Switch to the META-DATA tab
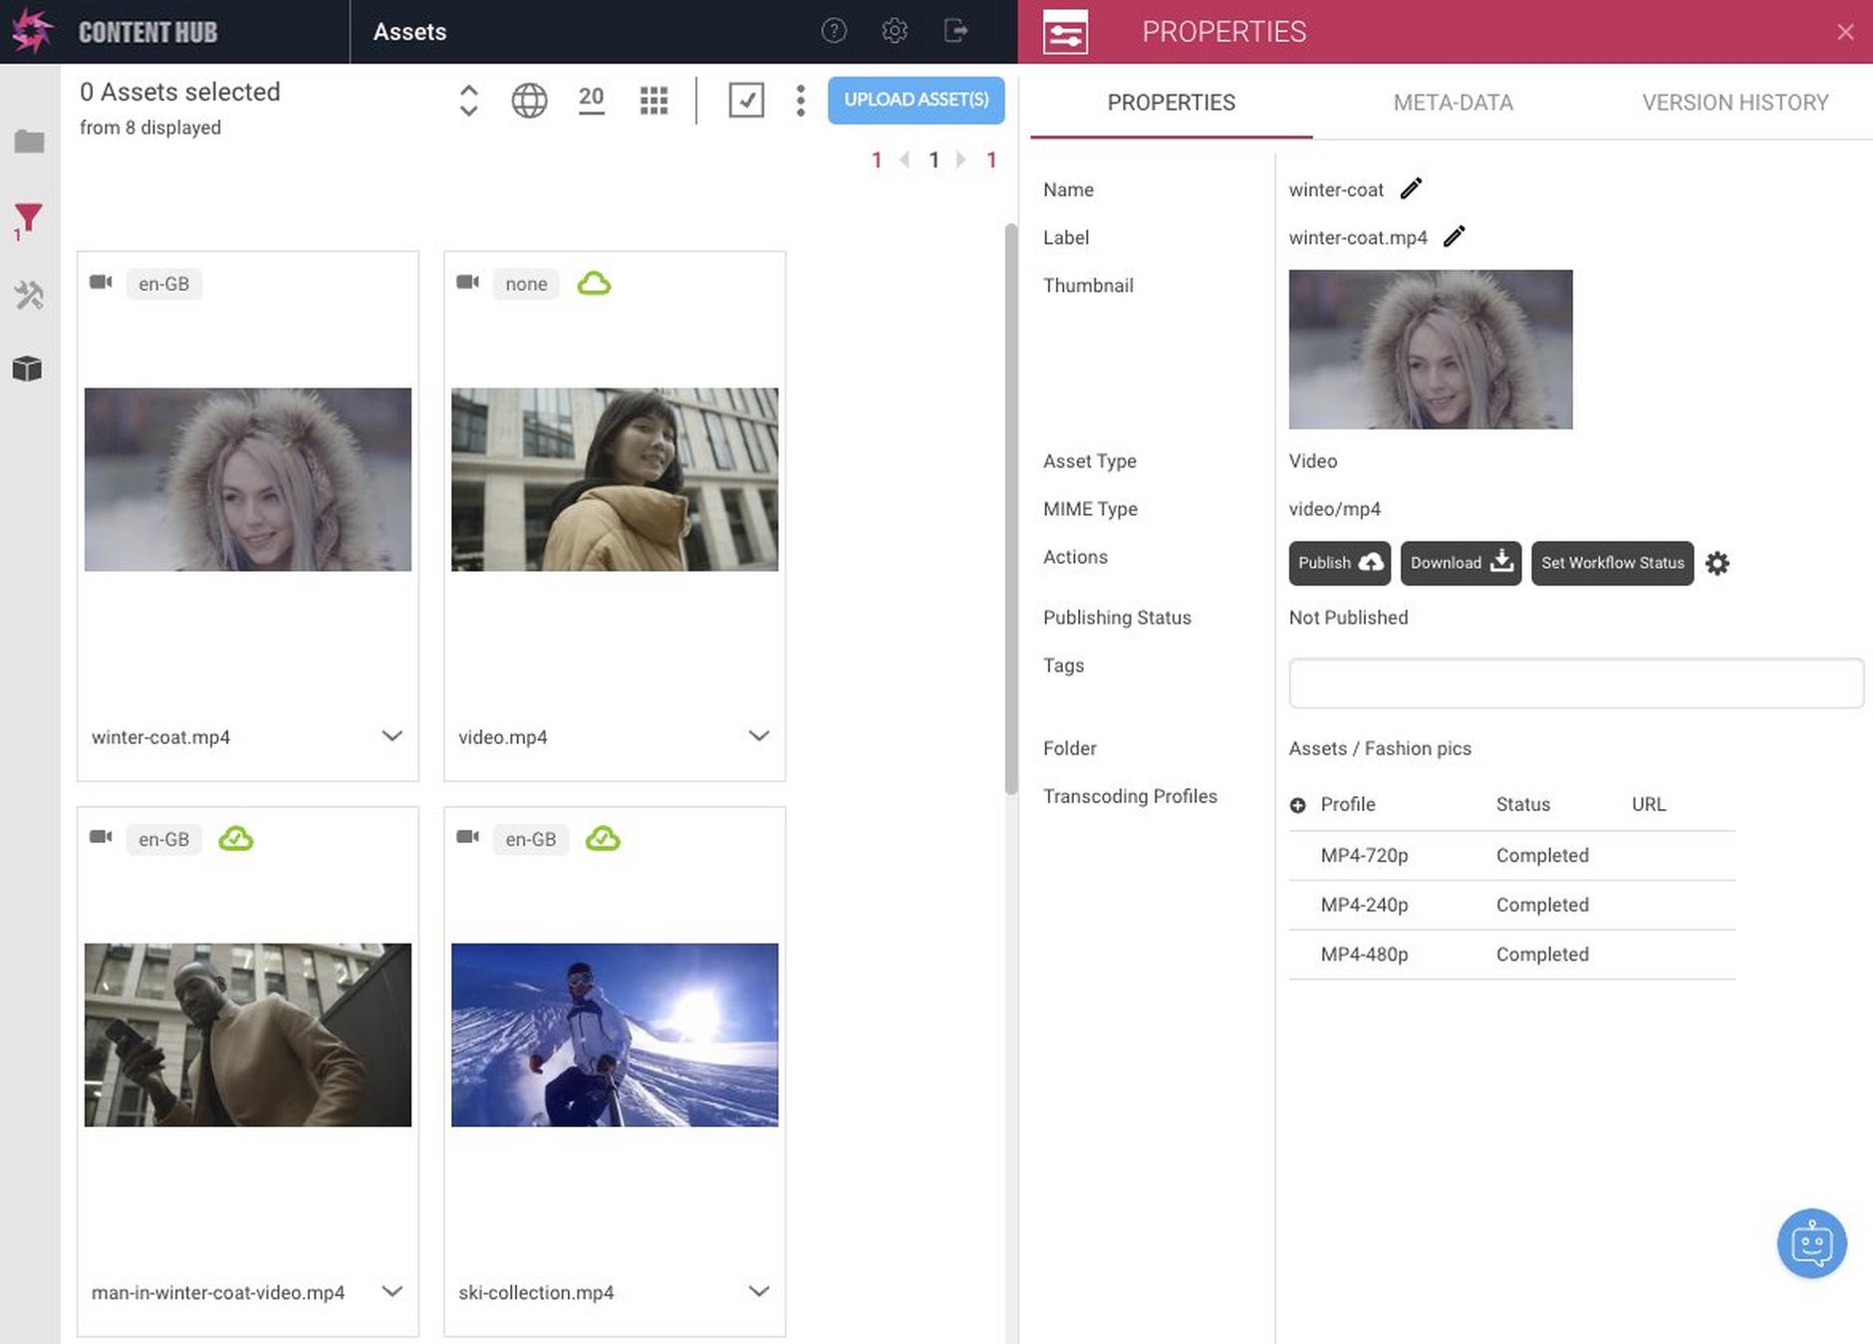The width and height of the screenshot is (1873, 1344). pyautogui.click(x=1453, y=102)
